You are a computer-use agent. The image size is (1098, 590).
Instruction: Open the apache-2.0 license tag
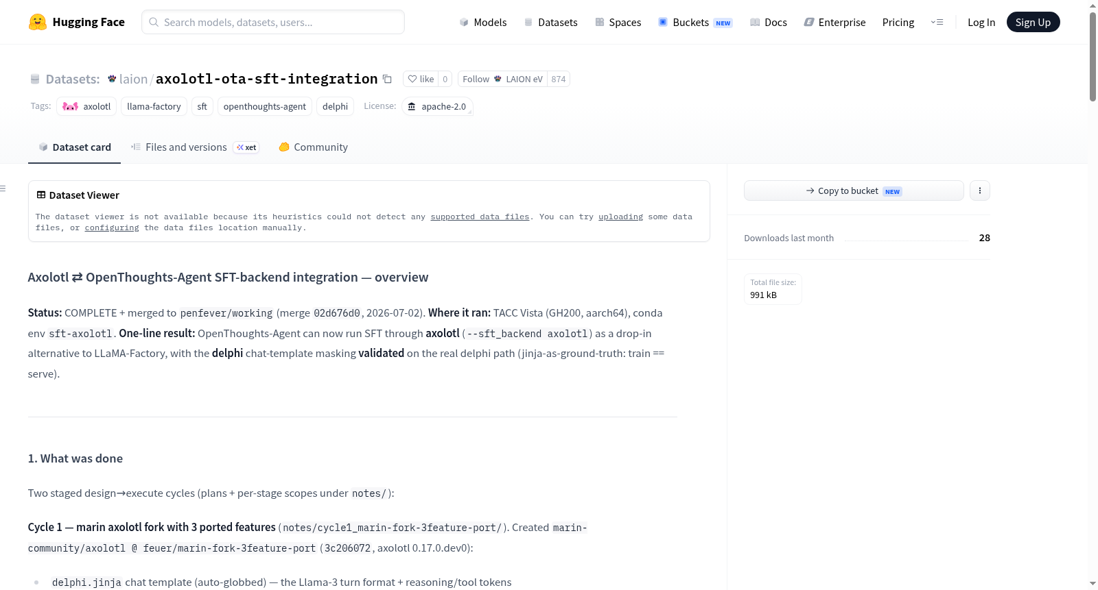pos(437,106)
